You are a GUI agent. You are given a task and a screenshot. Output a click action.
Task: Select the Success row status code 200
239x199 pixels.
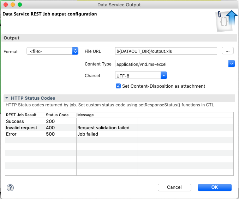tap(50, 122)
